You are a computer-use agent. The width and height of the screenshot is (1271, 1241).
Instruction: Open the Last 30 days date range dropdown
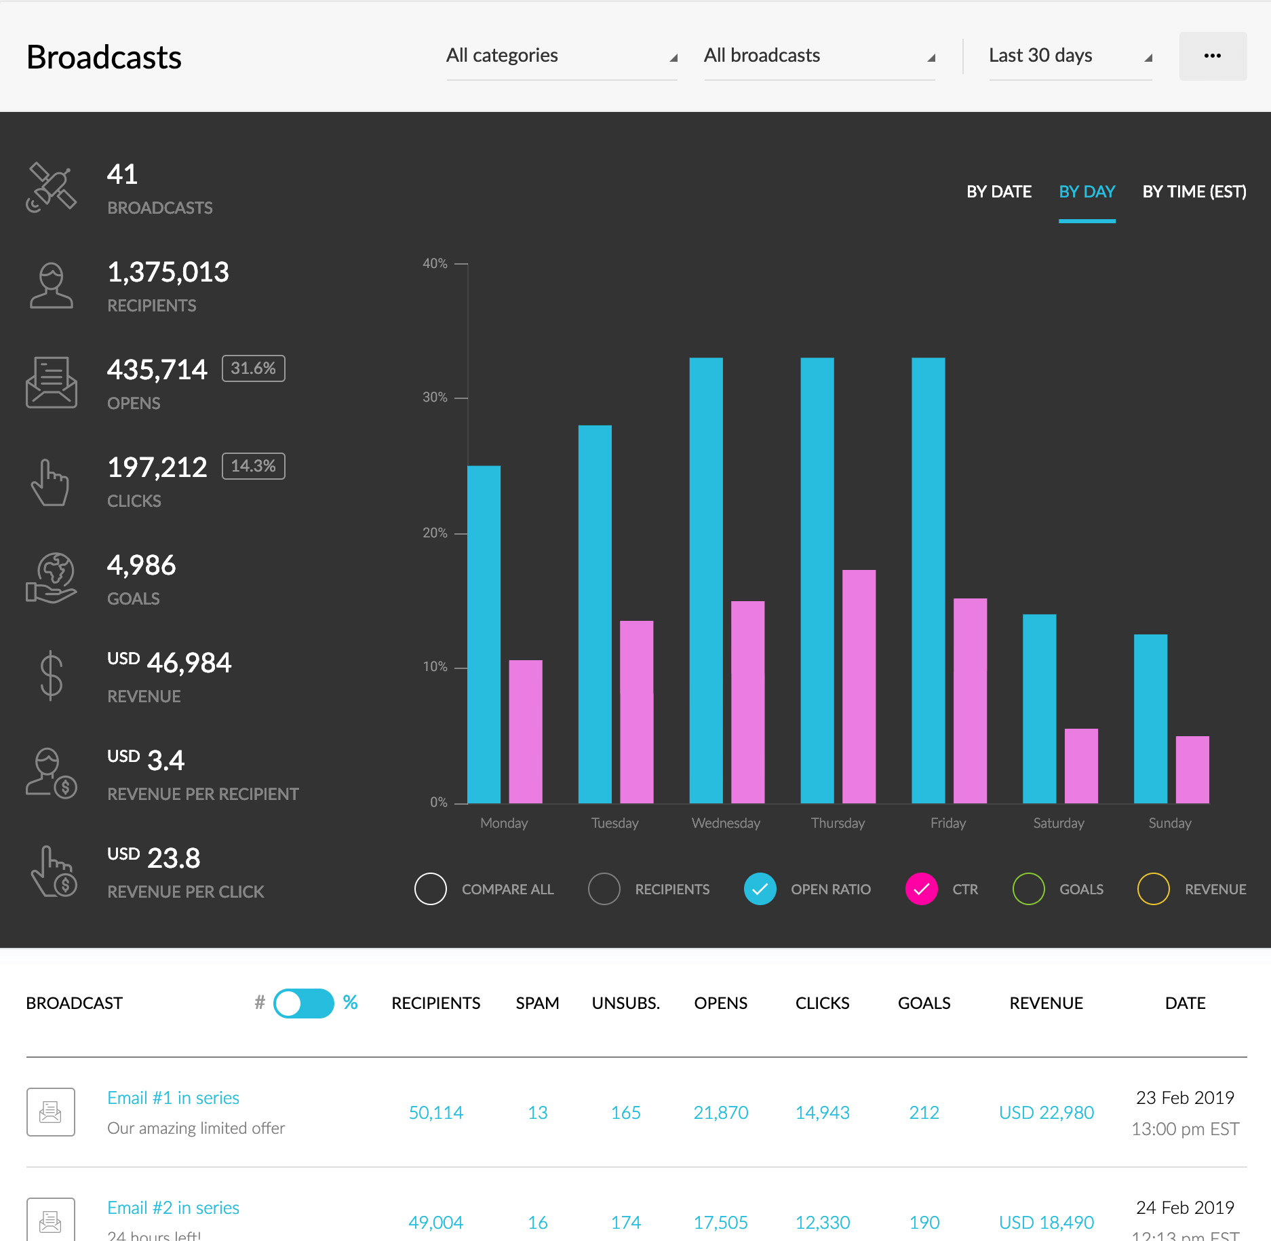(x=1070, y=56)
